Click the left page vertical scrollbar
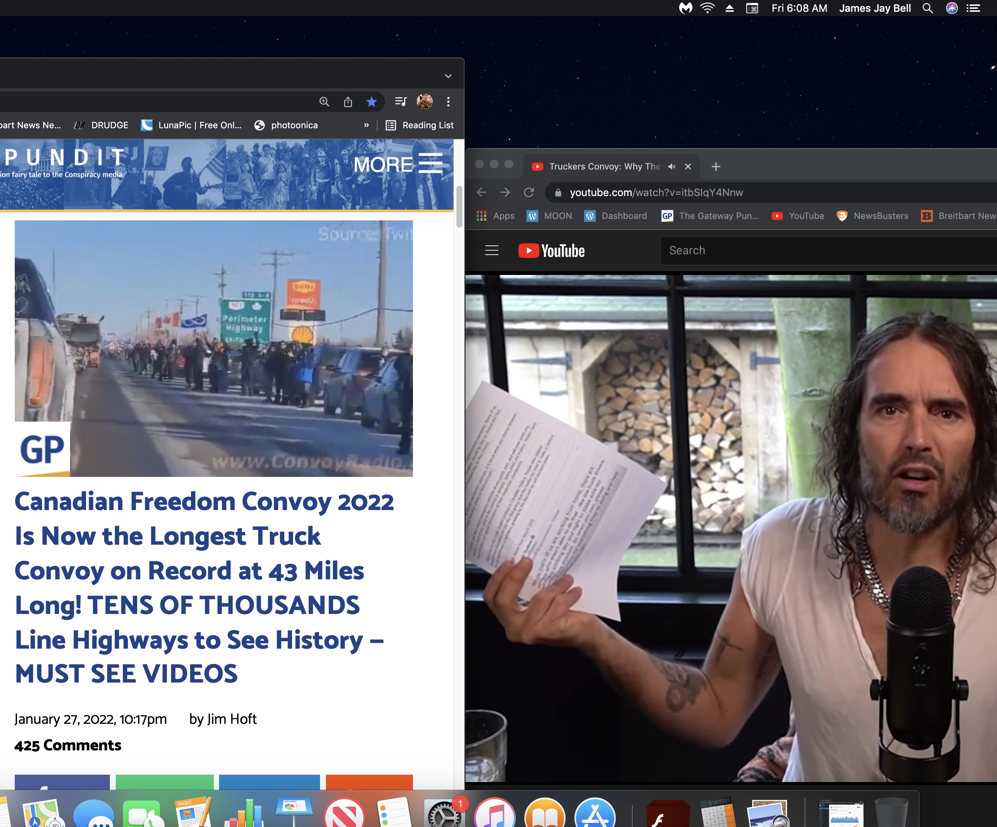997x827 pixels. (459, 207)
